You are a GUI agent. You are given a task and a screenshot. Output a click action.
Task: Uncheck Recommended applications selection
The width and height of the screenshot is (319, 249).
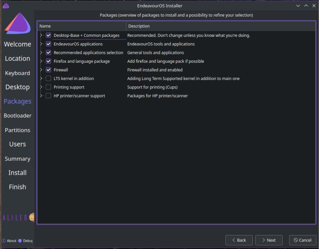(x=48, y=53)
